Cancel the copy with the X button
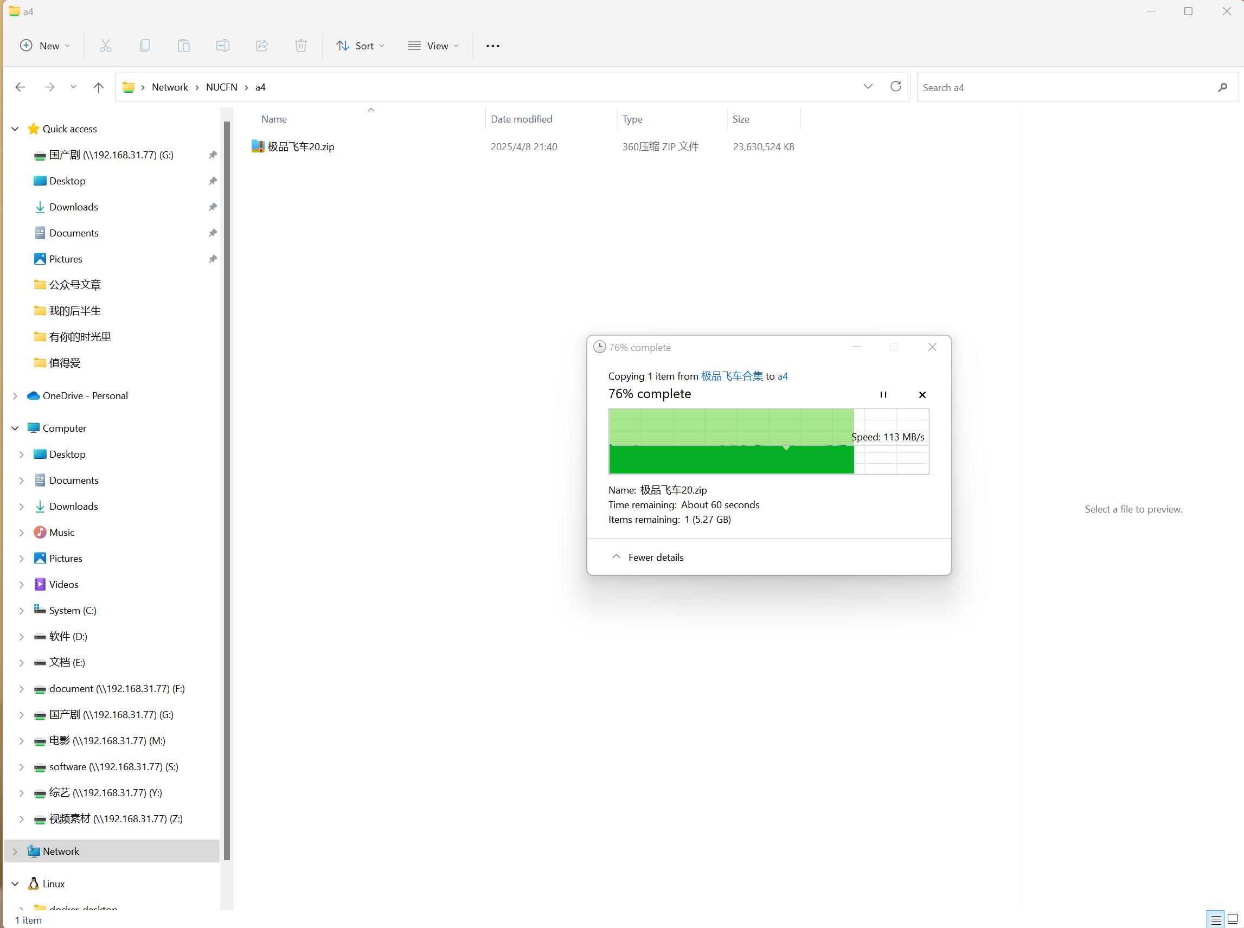 (922, 395)
